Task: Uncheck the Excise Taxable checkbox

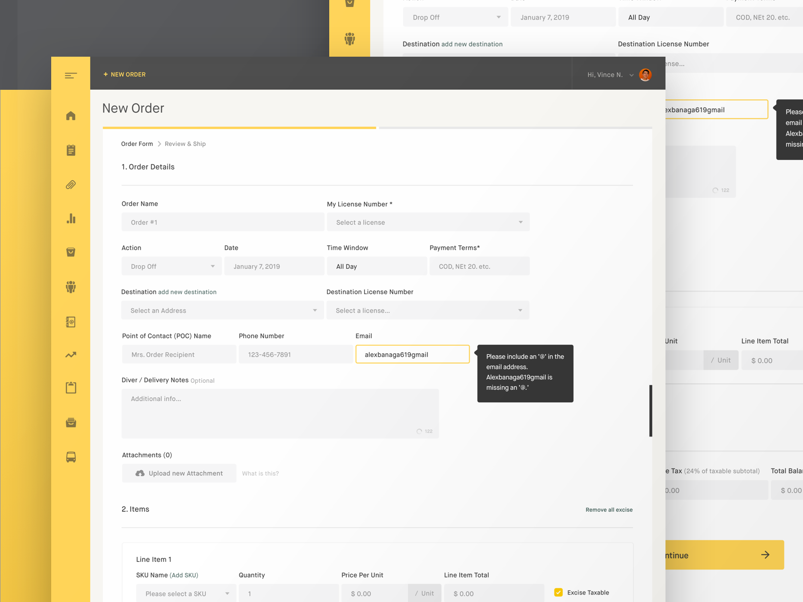Action: tap(558, 592)
